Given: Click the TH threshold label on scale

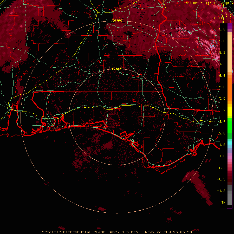Looking at the screenshot, I should coord(223,203).
